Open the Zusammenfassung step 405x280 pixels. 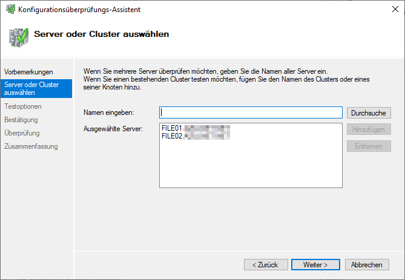pos(31,146)
